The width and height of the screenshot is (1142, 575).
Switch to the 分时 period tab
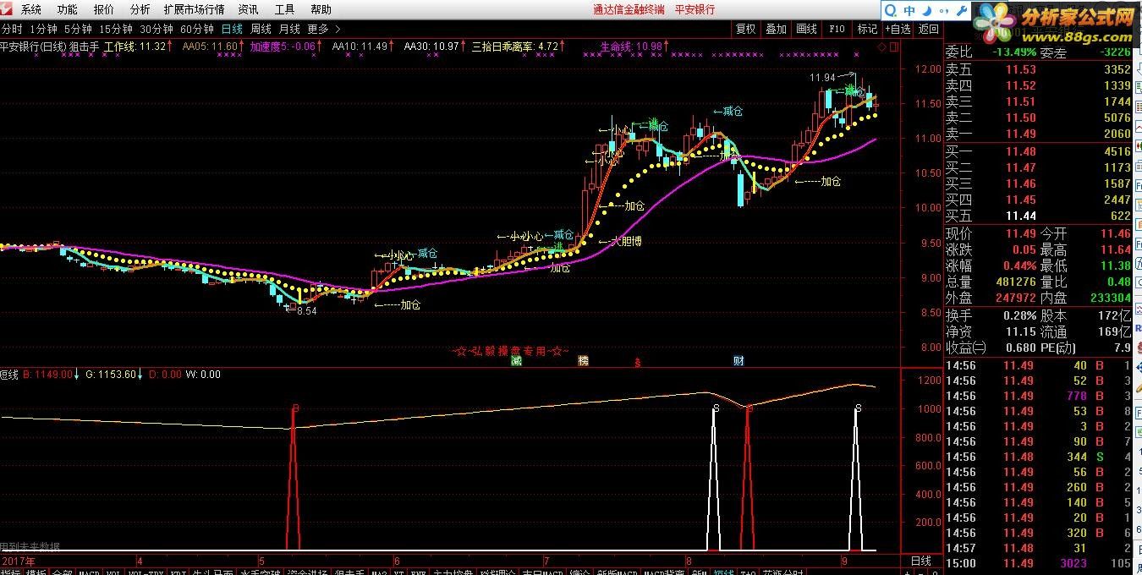click(x=12, y=29)
